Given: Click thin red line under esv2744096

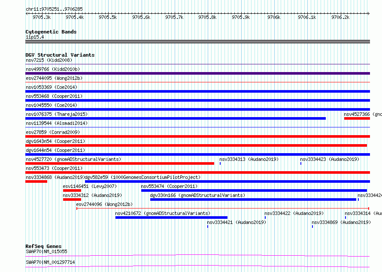Looking at the screenshot, I should tap(223, 209).
